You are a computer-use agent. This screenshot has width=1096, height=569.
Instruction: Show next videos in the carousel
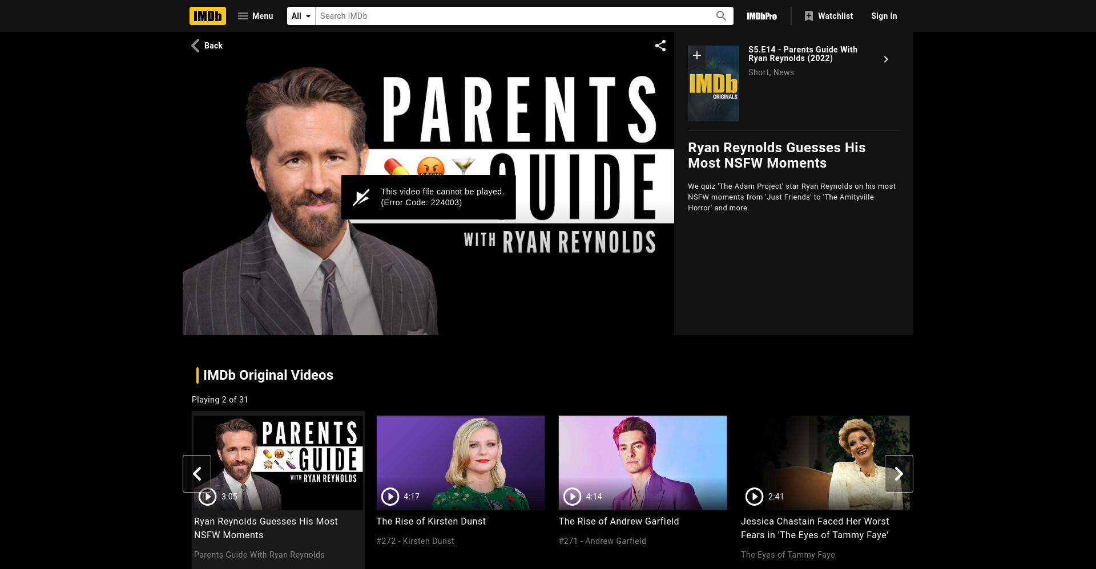click(899, 474)
